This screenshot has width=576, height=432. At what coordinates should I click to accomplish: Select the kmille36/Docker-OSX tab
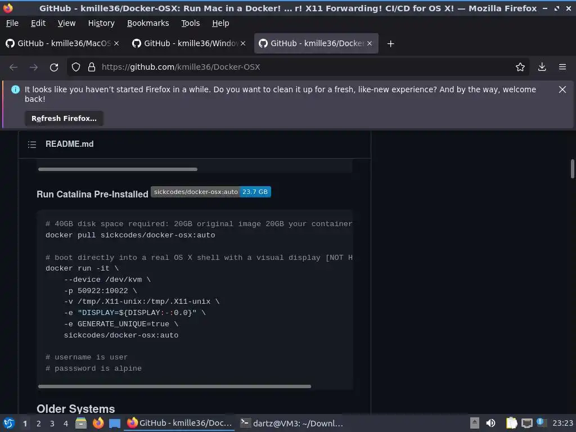pos(316,44)
